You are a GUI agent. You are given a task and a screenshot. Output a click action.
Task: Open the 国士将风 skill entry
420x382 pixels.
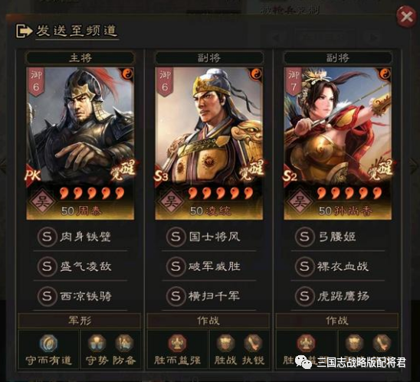pos(209,237)
